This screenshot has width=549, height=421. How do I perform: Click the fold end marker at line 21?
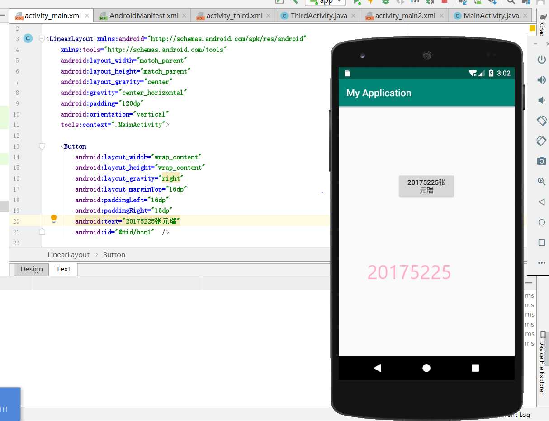[42, 232]
